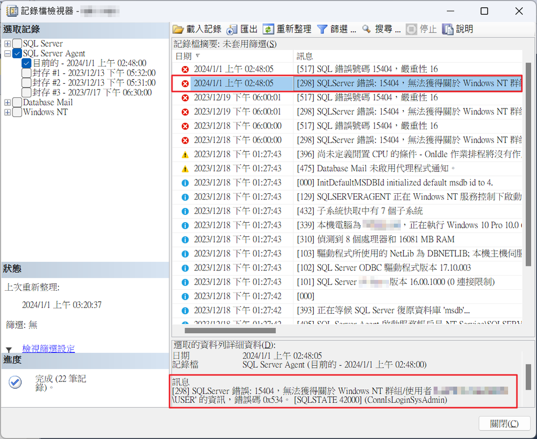Select 2023/12/18 下午 01:27:42 [000] row
The image size is (537, 439).
pyautogui.click(x=347, y=297)
